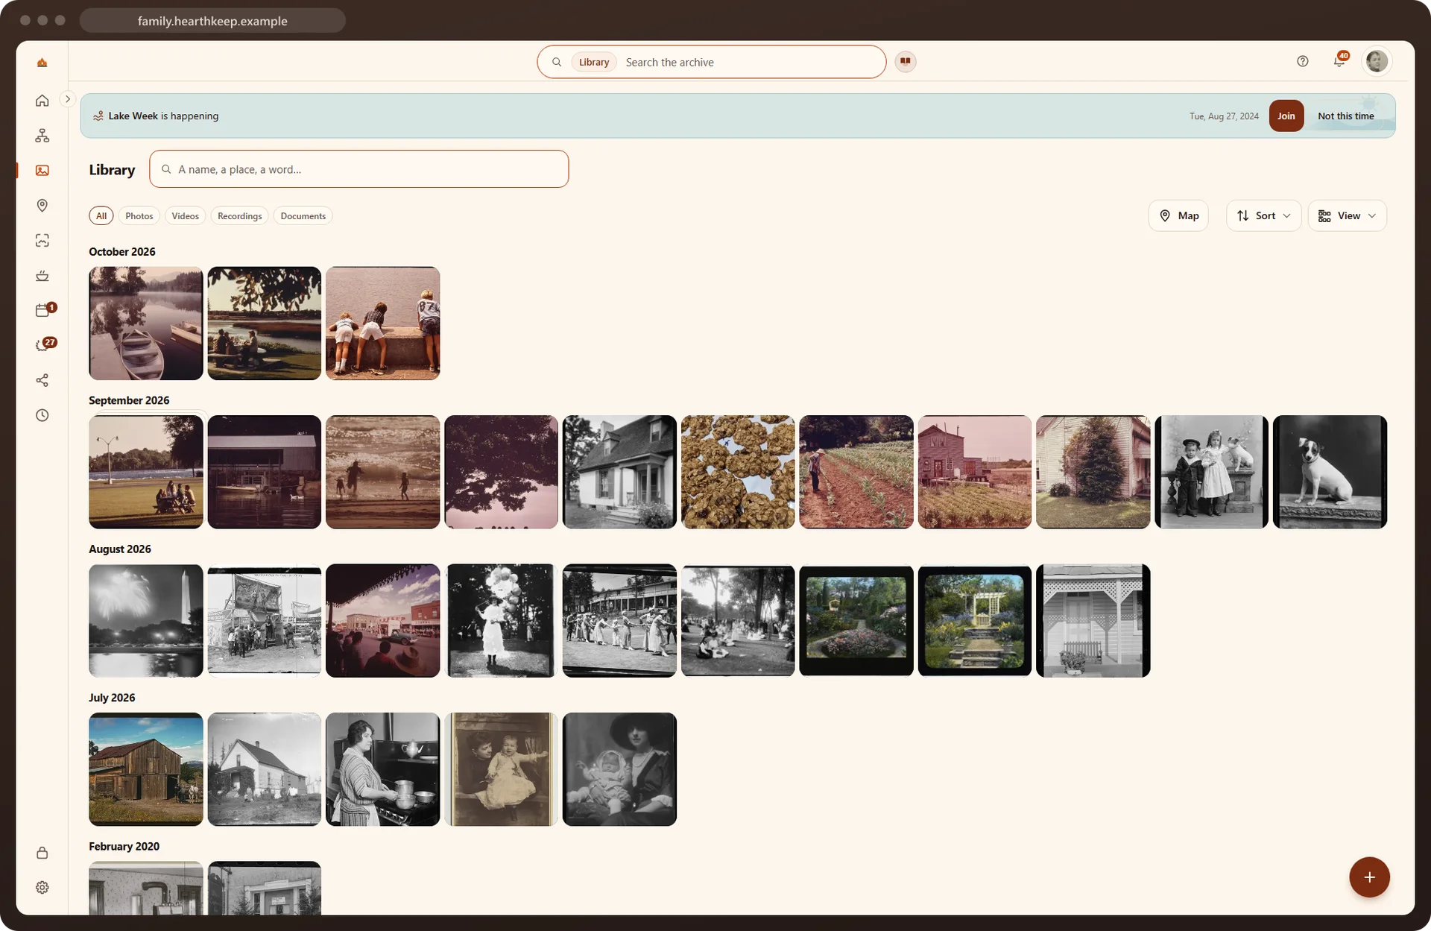
Task: Open calendar icon with badge 1
Action: point(42,310)
